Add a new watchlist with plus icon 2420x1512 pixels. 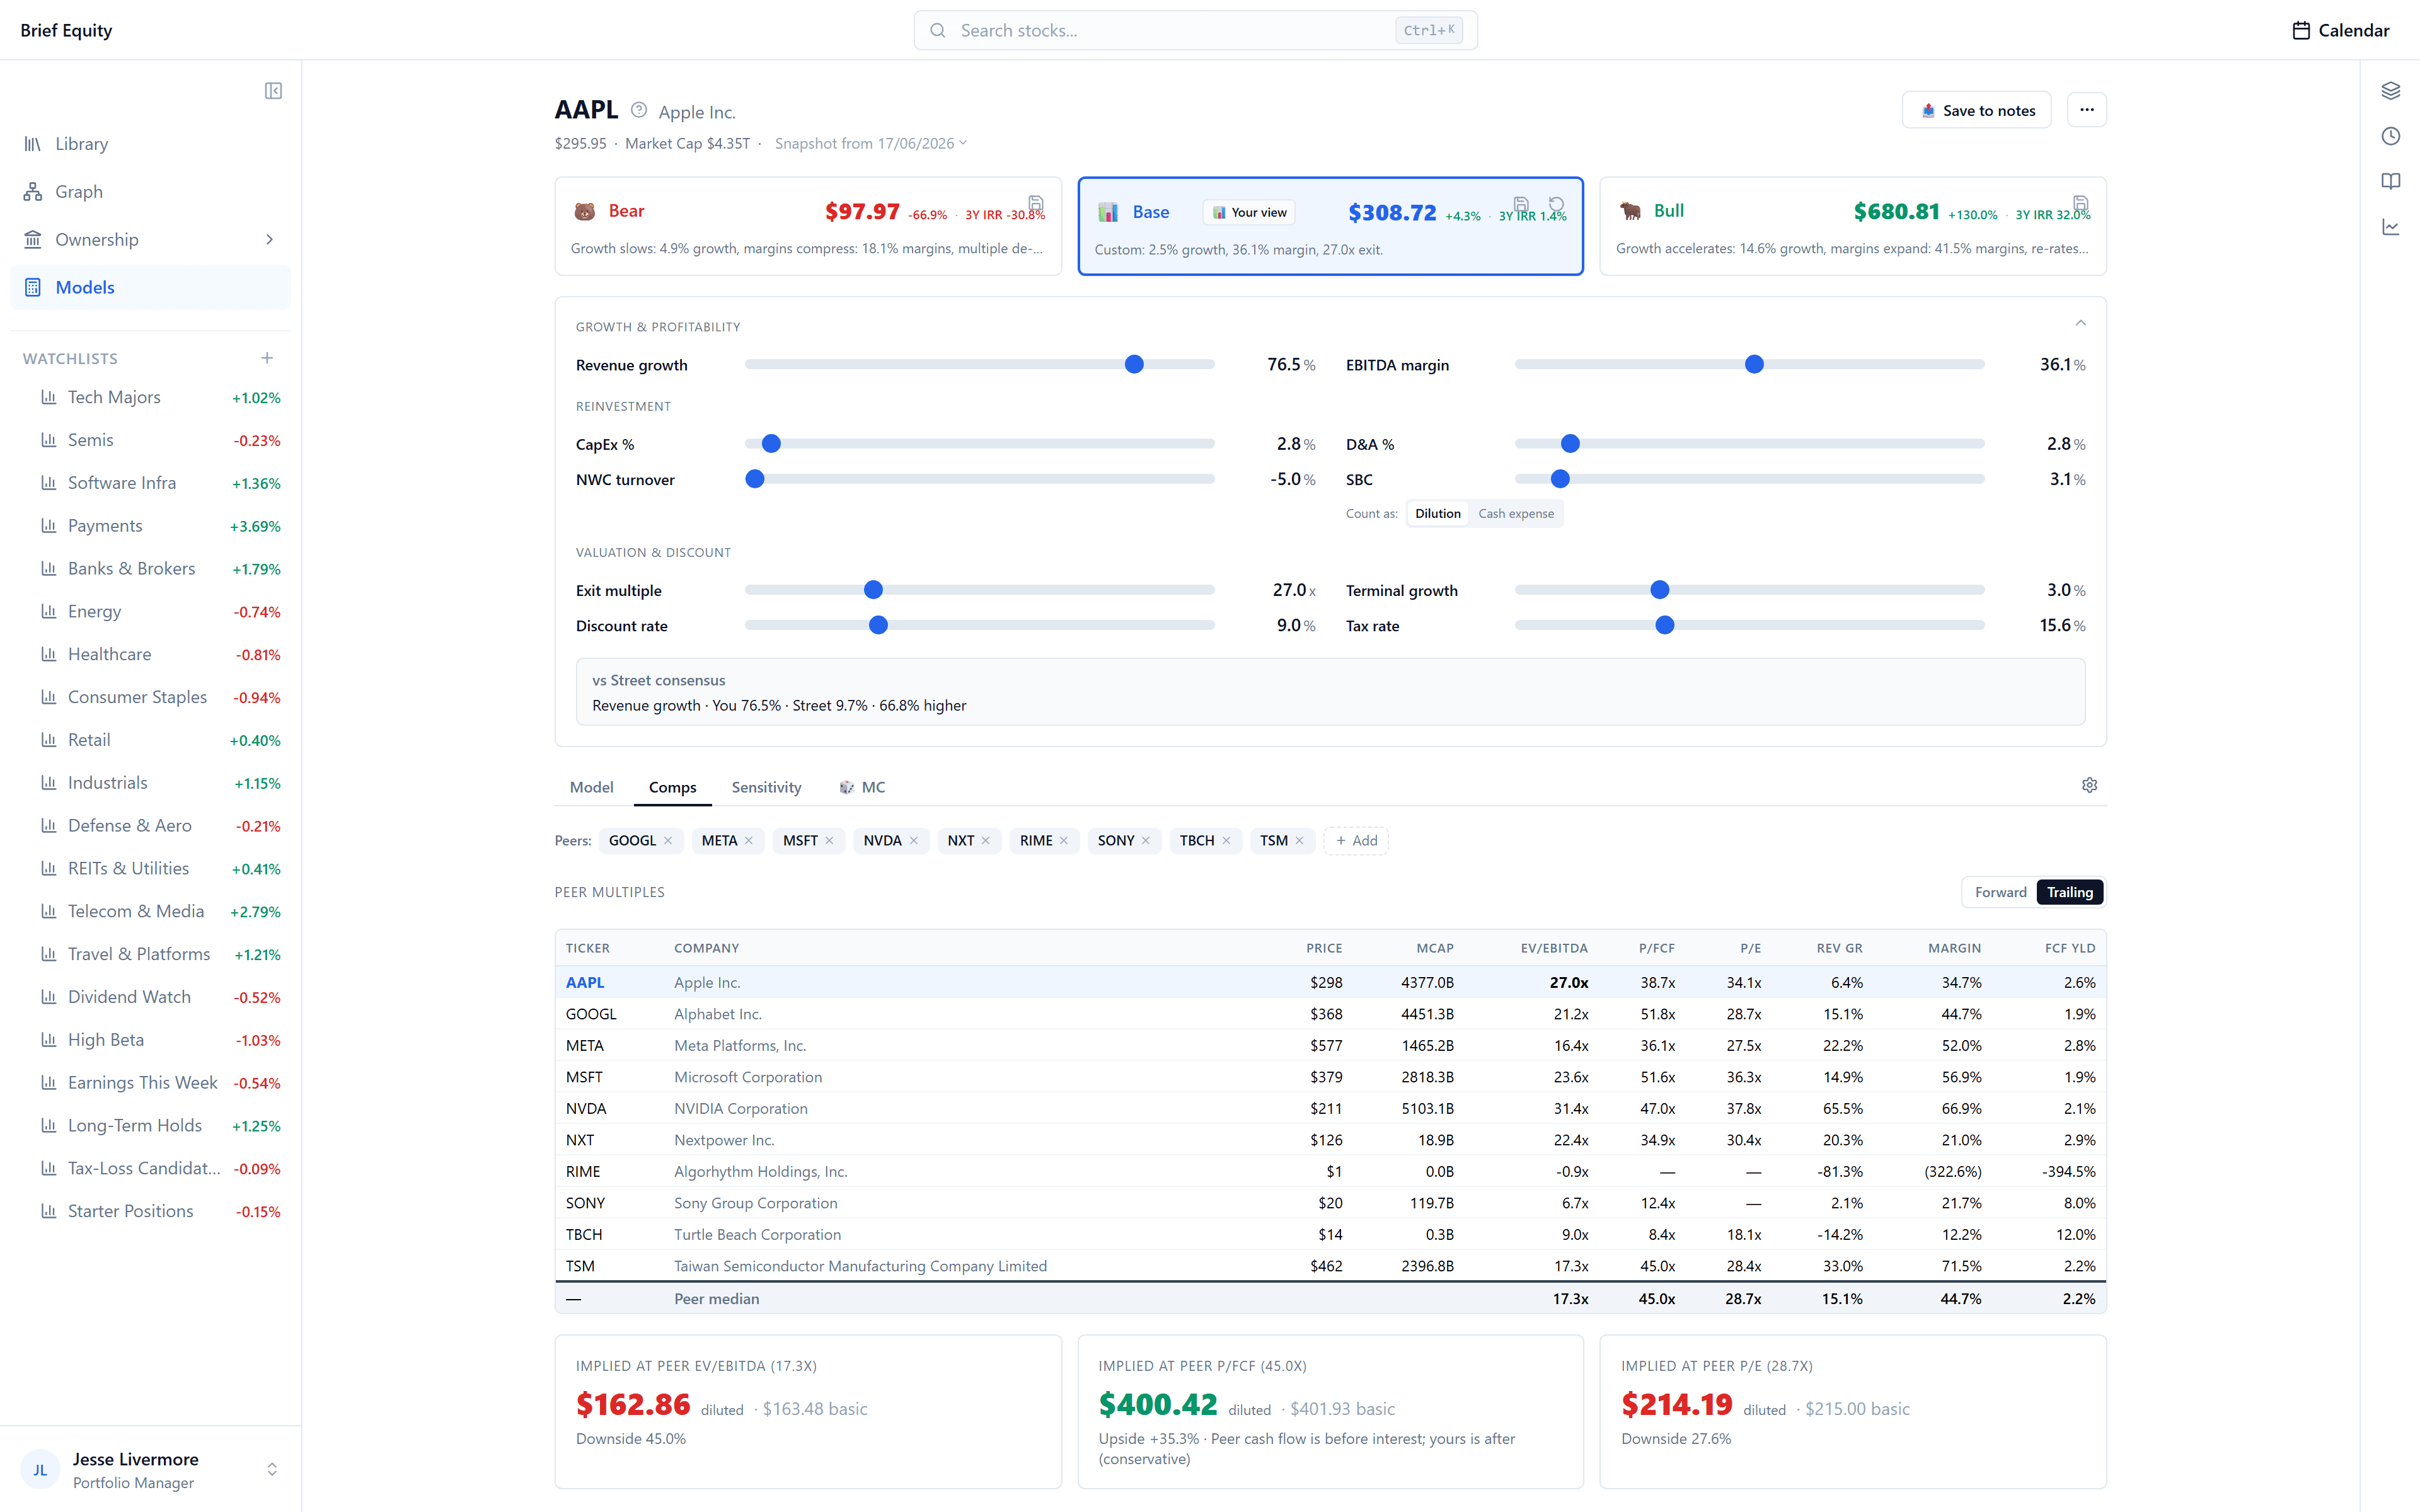click(x=267, y=358)
